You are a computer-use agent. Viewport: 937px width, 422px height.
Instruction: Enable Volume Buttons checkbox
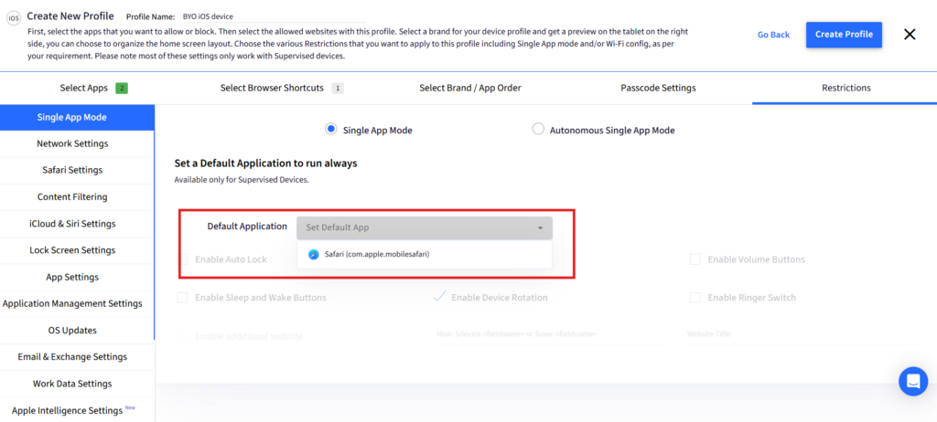point(695,259)
